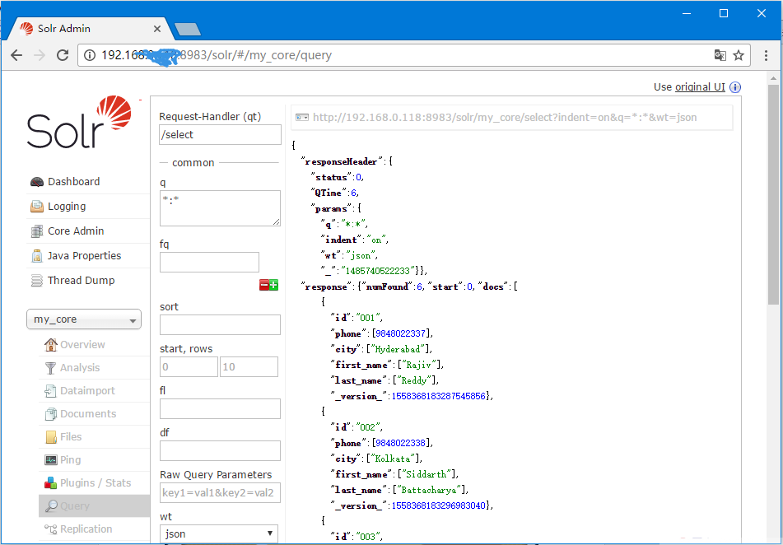Bookmark page with star icon

click(x=739, y=55)
